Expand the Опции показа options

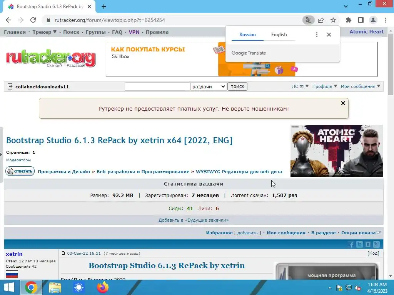click(x=361, y=233)
